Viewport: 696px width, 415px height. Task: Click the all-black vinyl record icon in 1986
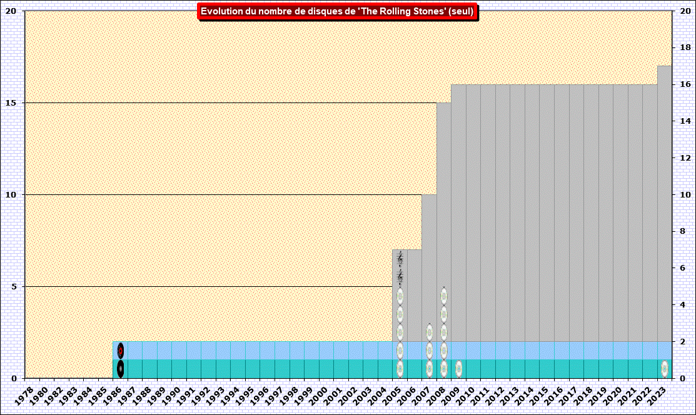click(x=121, y=369)
